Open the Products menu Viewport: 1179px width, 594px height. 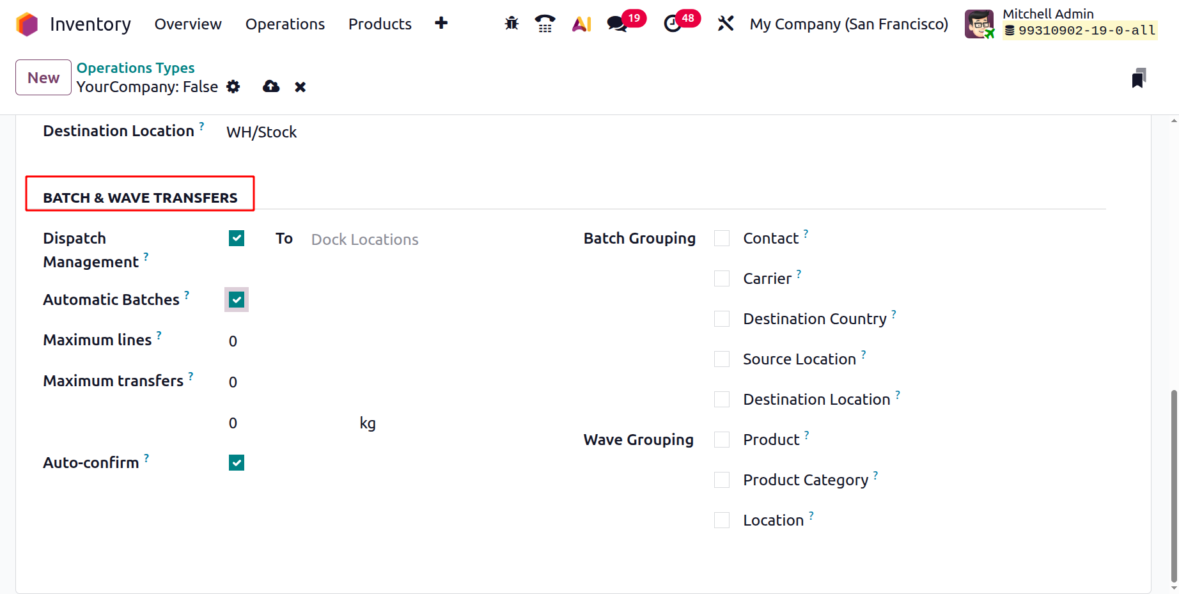pos(380,24)
